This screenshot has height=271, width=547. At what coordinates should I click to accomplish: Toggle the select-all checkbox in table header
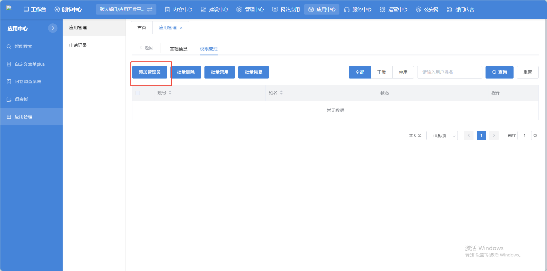pyautogui.click(x=138, y=93)
